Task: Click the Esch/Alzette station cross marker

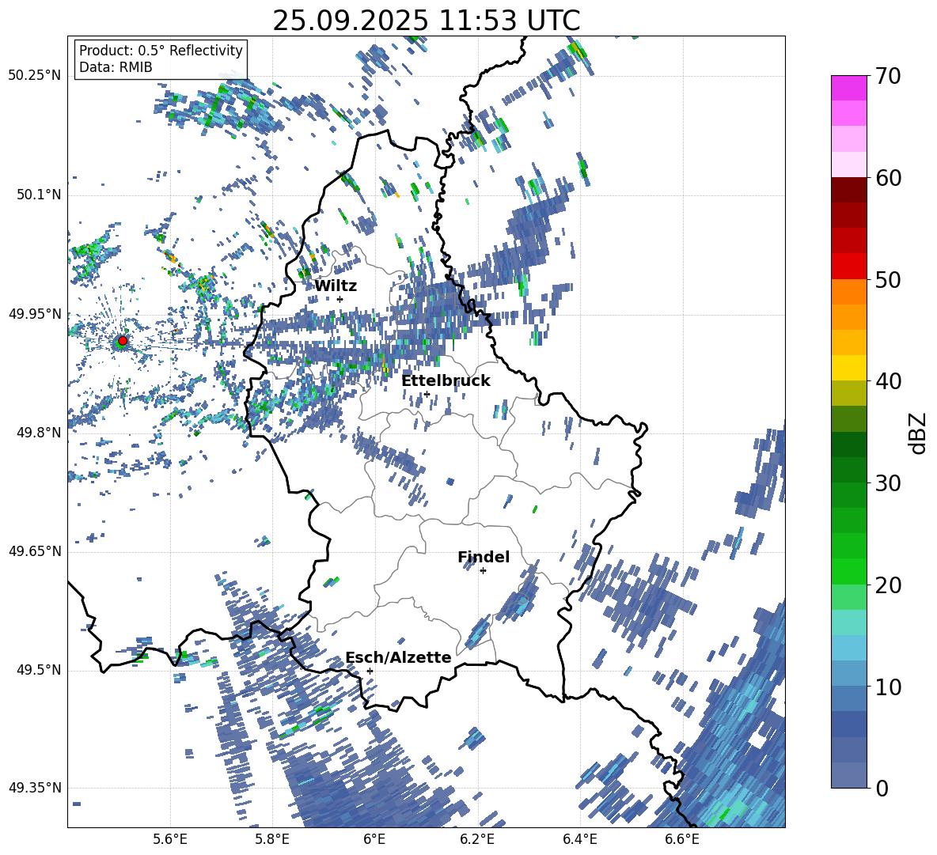Action: coord(370,671)
